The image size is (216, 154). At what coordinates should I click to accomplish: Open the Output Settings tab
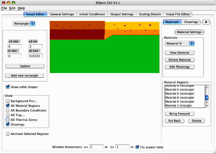pos(122,14)
